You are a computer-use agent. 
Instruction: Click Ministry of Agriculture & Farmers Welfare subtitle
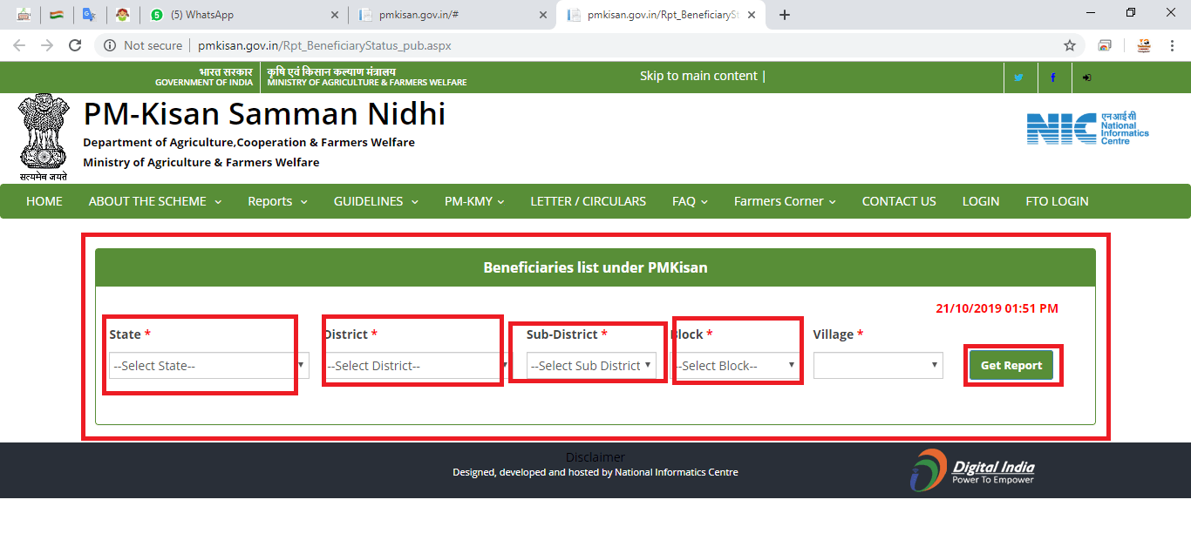pos(201,162)
